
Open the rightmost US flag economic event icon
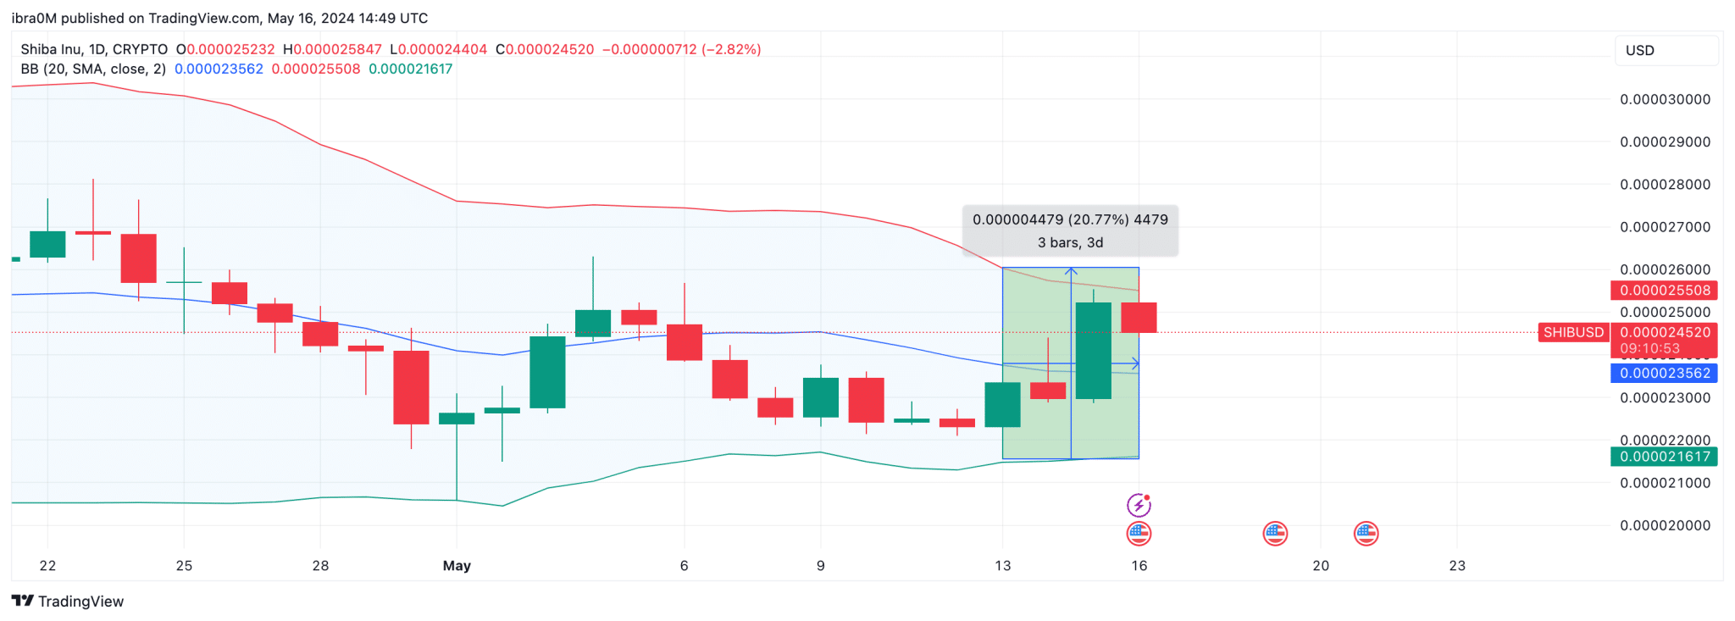[x=1366, y=534]
